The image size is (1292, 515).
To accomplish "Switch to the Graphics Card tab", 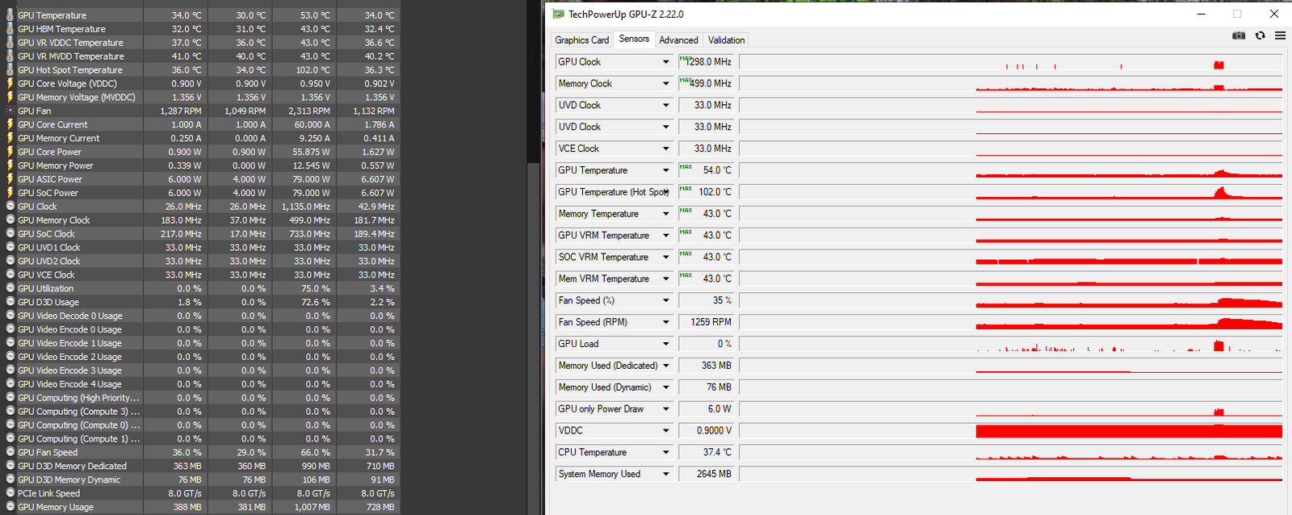I will click(581, 40).
